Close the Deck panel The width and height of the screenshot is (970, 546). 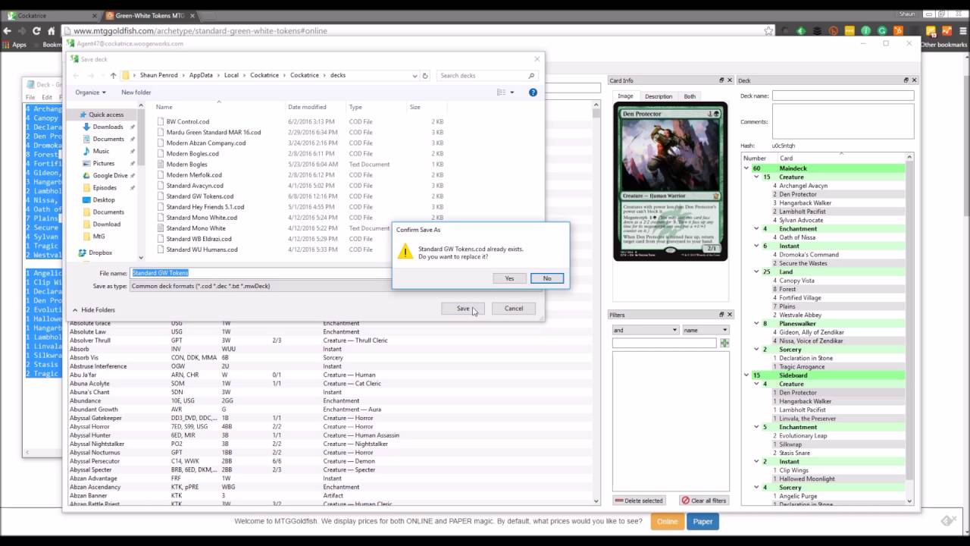914,80
